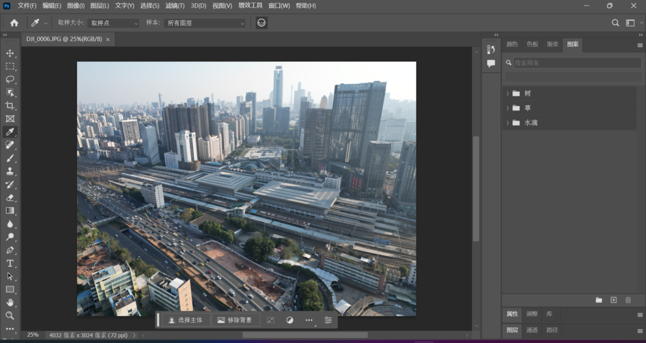Switch to the 渐变 tab
Screen dimensions: 646x343
[x=553, y=44]
